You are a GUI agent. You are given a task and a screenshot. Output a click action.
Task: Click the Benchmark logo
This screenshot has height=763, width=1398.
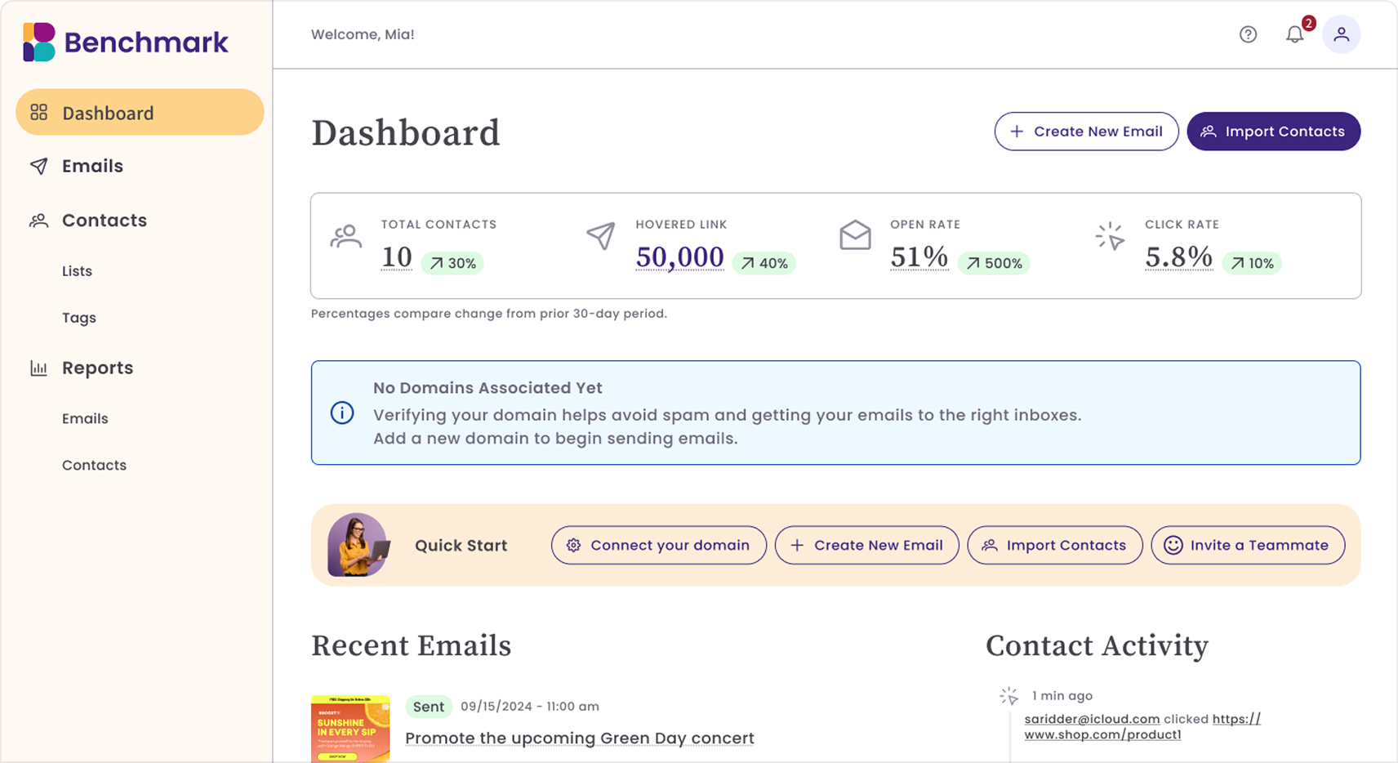coord(124,42)
